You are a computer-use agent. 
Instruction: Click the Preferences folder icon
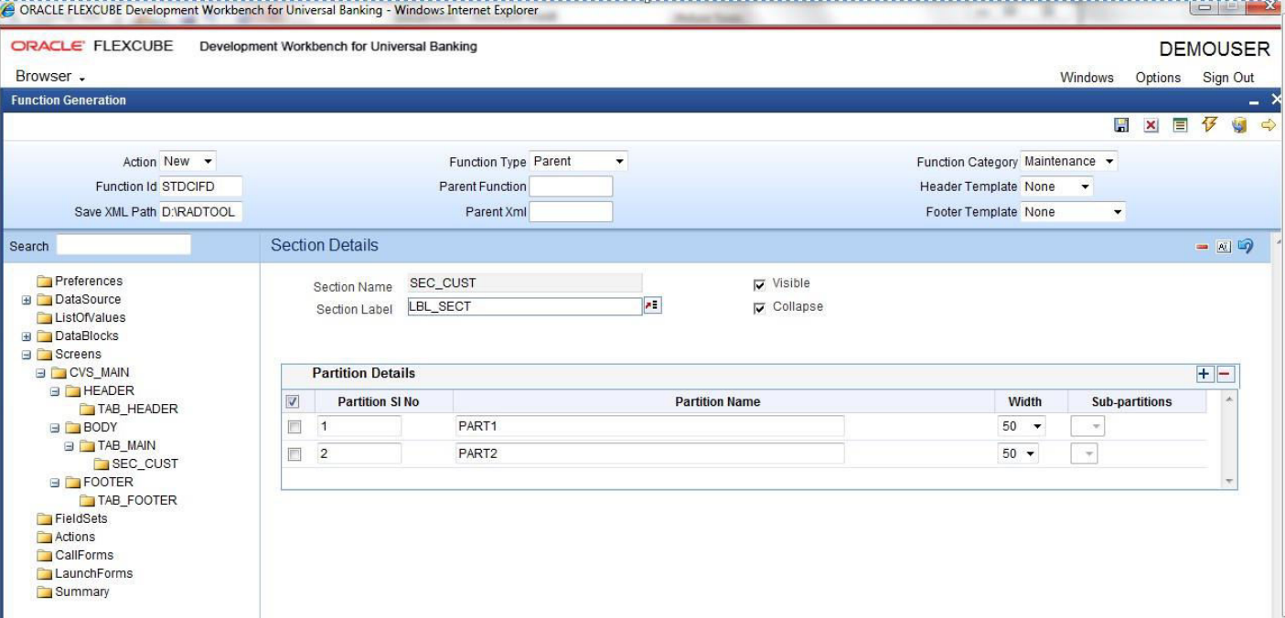(x=44, y=282)
